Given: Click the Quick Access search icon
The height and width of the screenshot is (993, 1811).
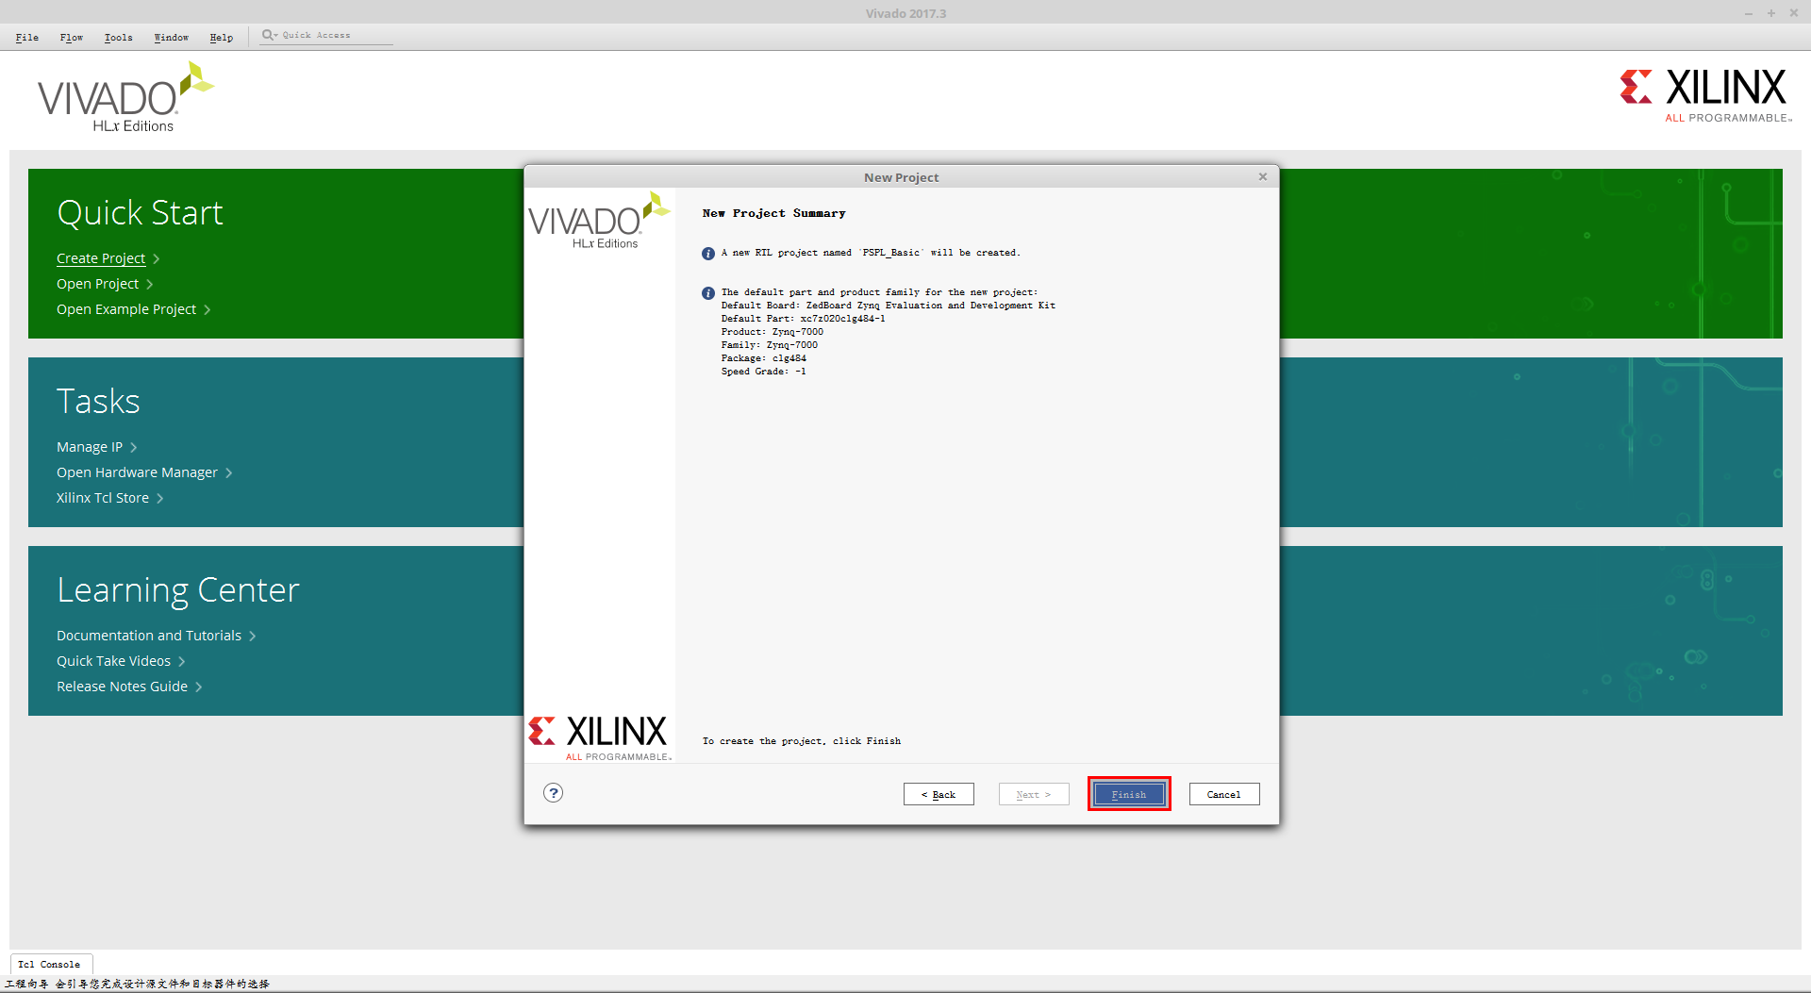Looking at the screenshot, I should pyautogui.click(x=269, y=35).
